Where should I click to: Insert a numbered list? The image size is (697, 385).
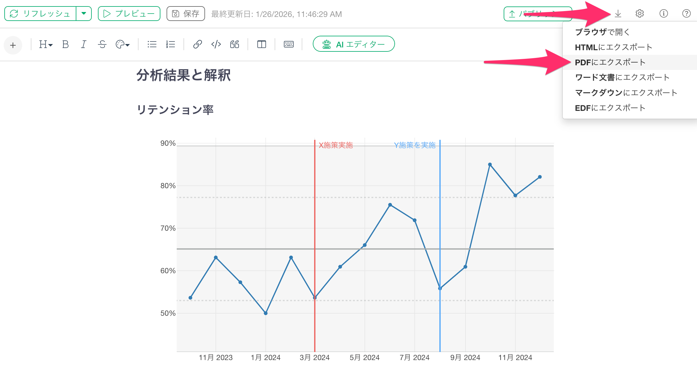pyautogui.click(x=170, y=45)
